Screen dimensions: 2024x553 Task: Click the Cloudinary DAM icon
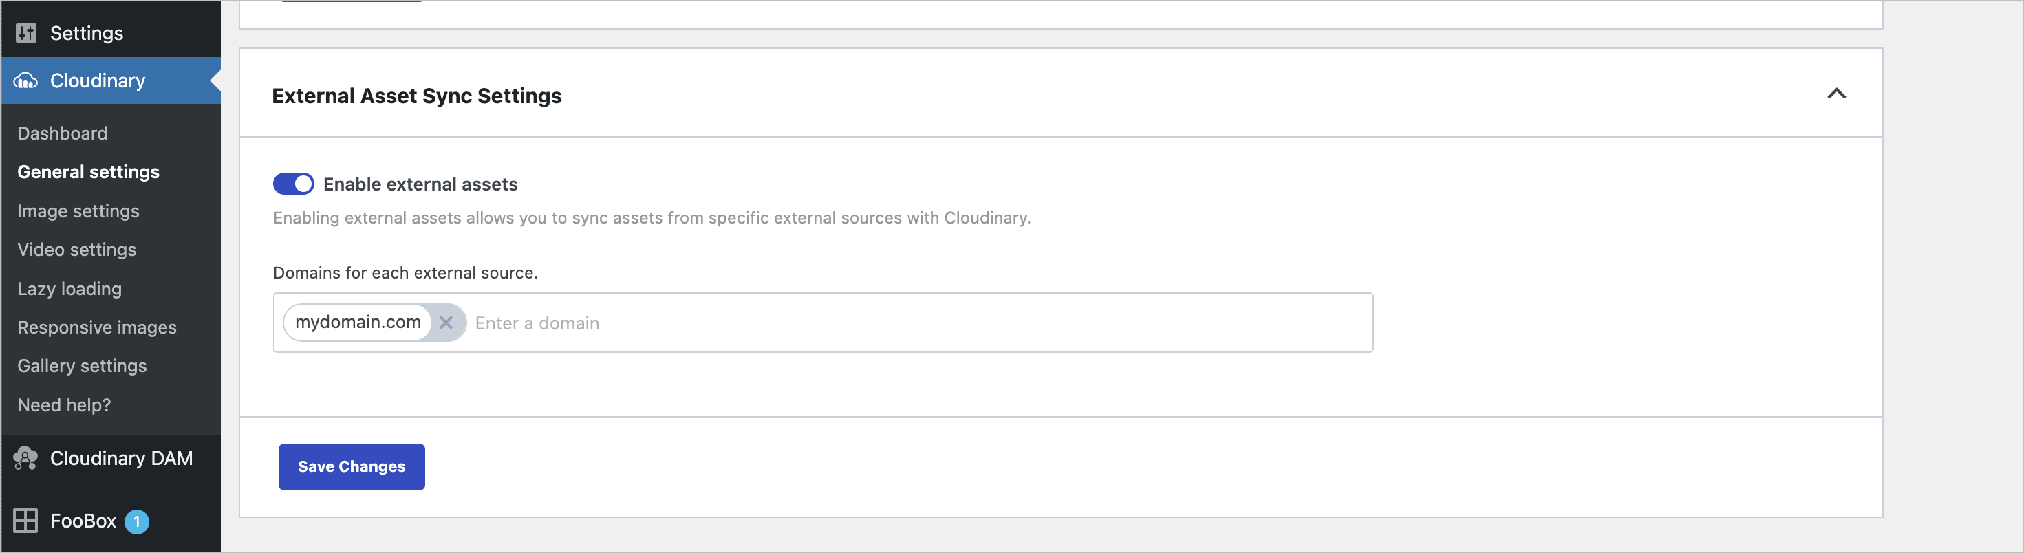[x=26, y=458]
